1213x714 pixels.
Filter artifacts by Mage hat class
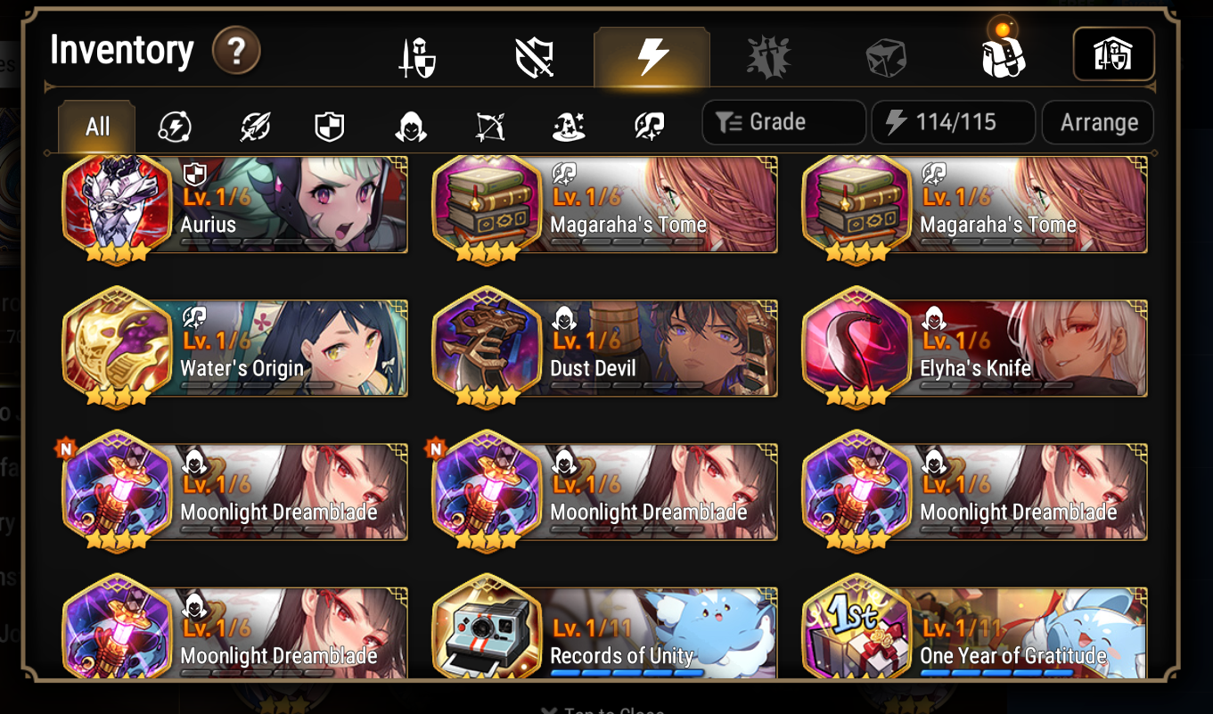[569, 127]
